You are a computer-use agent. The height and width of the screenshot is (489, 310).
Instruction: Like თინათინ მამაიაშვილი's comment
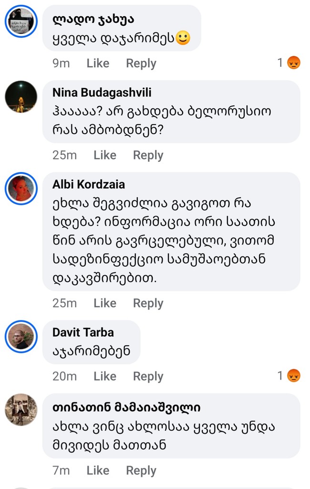coord(98,470)
